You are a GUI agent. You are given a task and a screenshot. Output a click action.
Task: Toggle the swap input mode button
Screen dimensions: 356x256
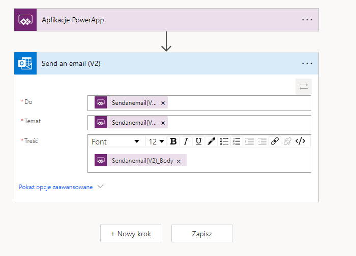click(x=304, y=87)
